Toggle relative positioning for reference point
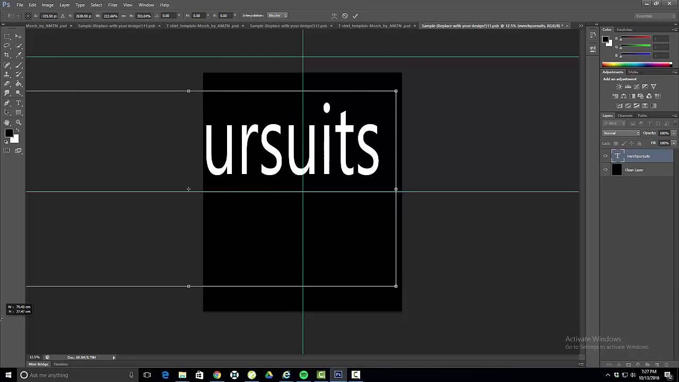This screenshot has height=382, width=679. [x=63, y=16]
